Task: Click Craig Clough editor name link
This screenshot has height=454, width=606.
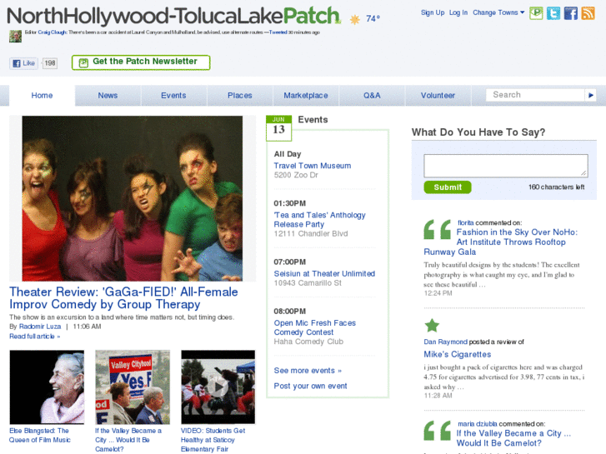Action: click(53, 32)
